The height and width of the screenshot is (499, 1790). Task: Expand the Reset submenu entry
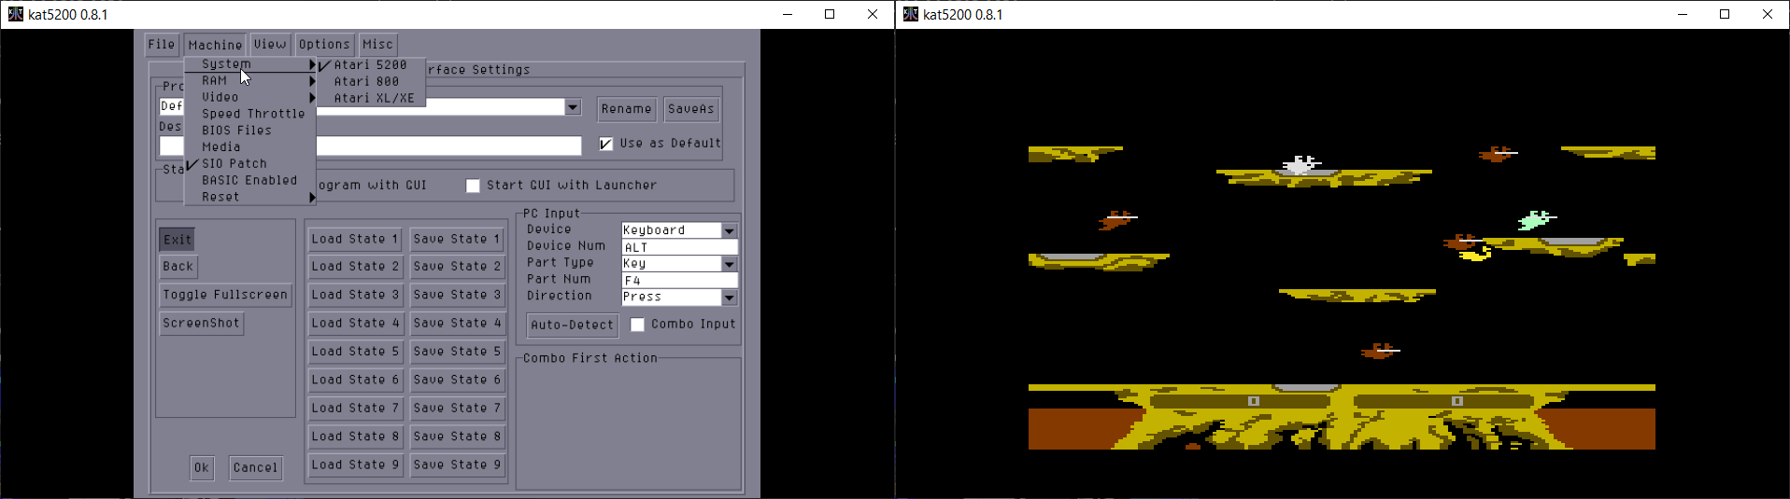250,198
